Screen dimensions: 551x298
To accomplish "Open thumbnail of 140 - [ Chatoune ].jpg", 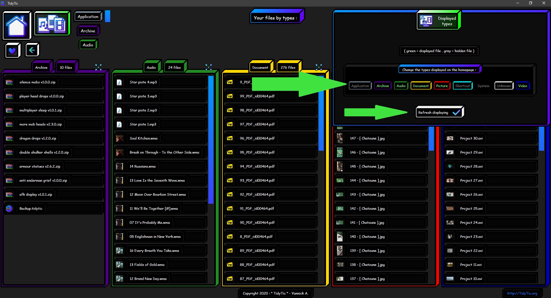I will click(x=340, y=237).
